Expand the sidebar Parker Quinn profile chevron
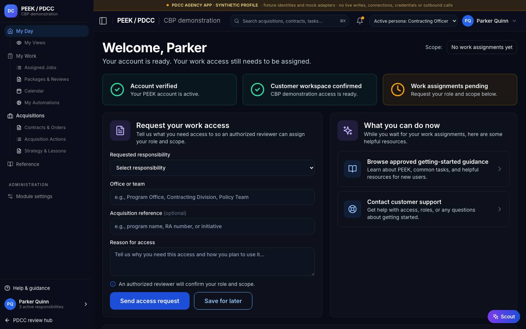Image resolution: width=526 pixels, height=329 pixels. pos(86,304)
